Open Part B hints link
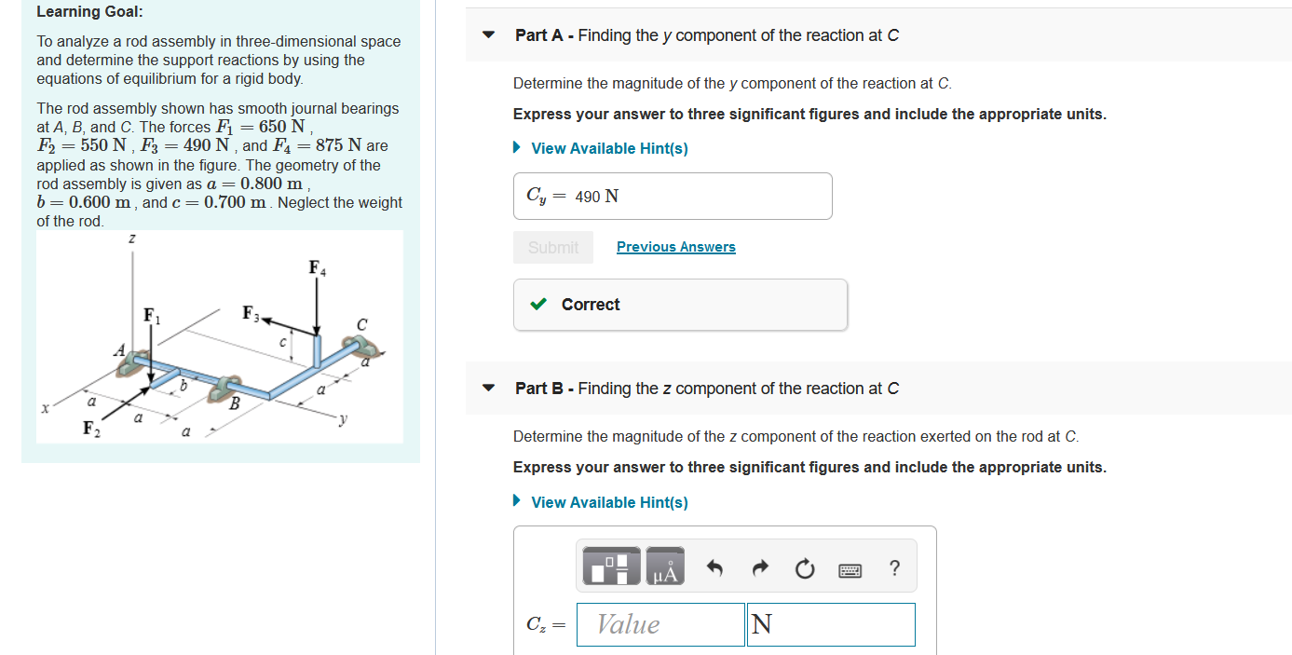This screenshot has width=1292, height=655. [609, 502]
